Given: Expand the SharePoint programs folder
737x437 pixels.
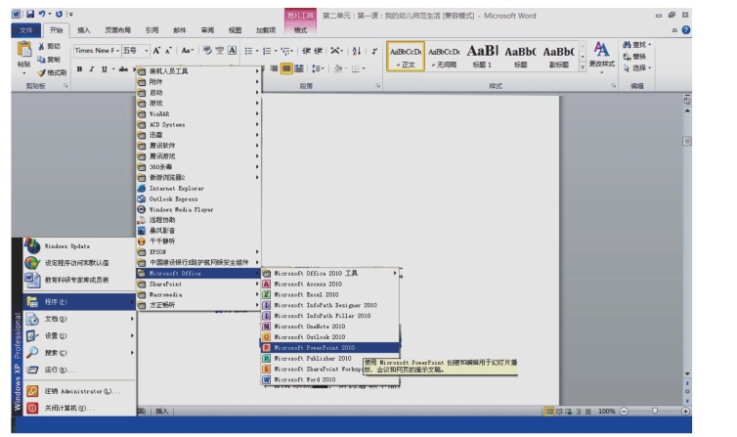Looking at the screenshot, I should (x=198, y=284).
